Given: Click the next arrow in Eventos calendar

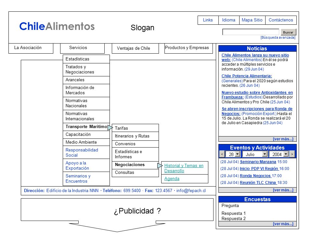Looking at the screenshot, I should 292,154.
